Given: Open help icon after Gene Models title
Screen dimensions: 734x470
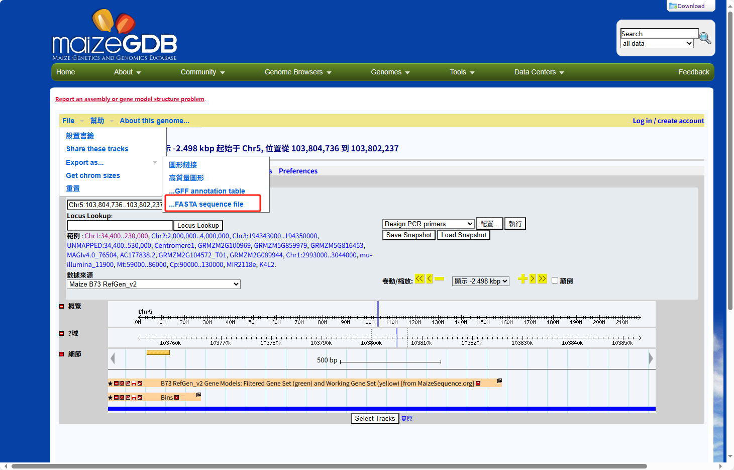Looking at the screenshot, I should pos(478,384).
